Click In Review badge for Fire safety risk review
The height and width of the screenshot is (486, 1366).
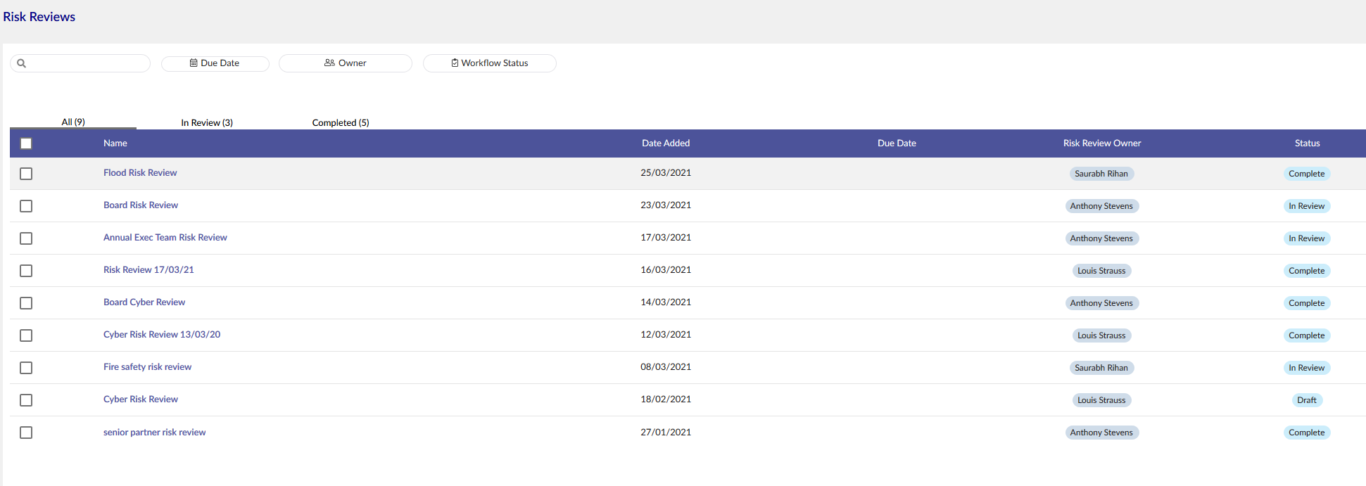coord(1307,368)
